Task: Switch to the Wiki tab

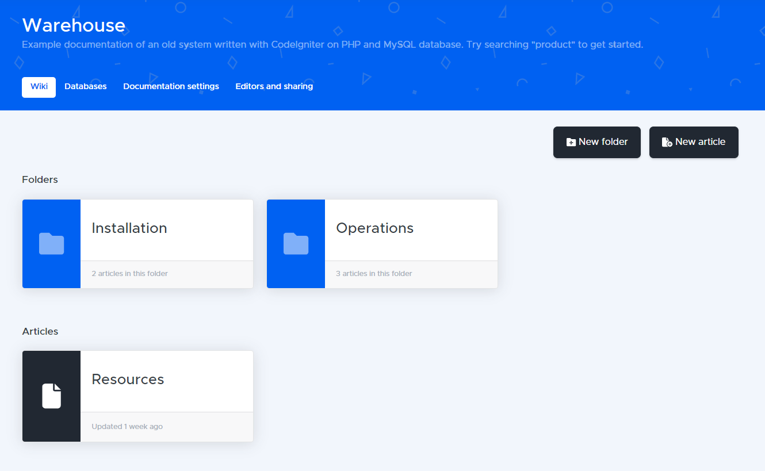Action: [39, 87]
